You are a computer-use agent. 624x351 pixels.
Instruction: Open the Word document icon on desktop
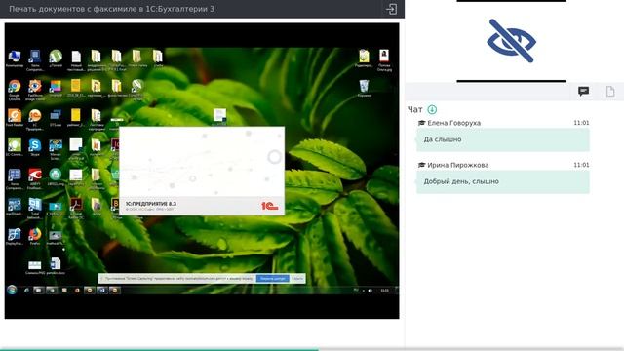56,266
